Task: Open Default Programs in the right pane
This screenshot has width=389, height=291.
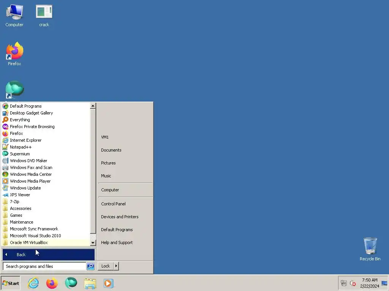Action: click(125, 230)
